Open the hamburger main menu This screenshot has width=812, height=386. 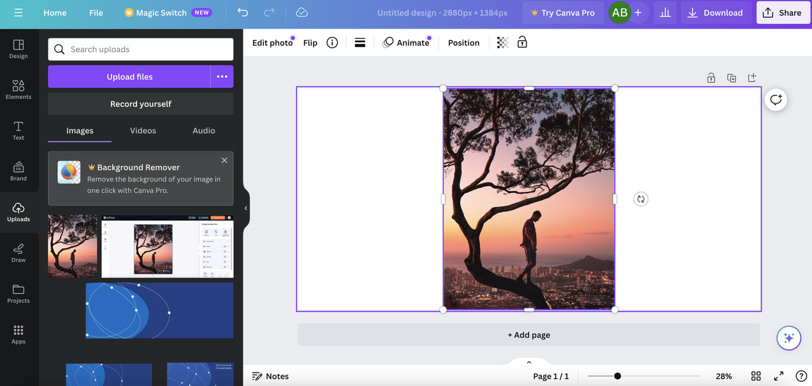click(18, 13)
